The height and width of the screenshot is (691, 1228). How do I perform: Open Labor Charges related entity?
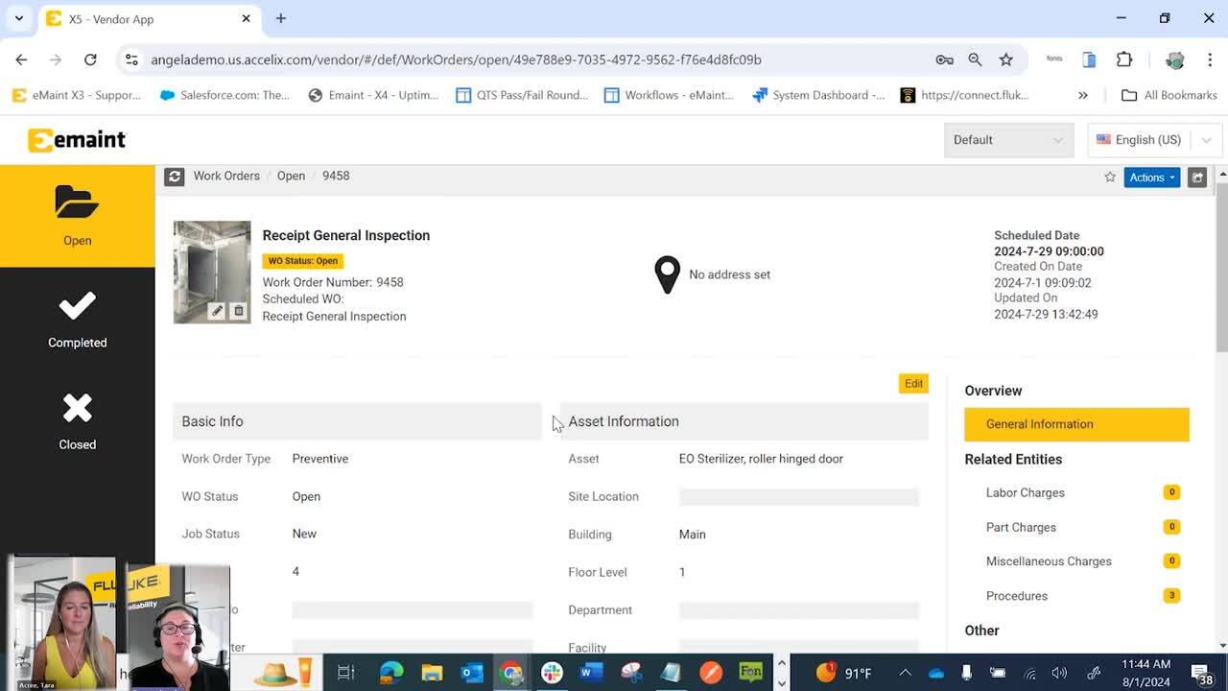(1025, 492)
